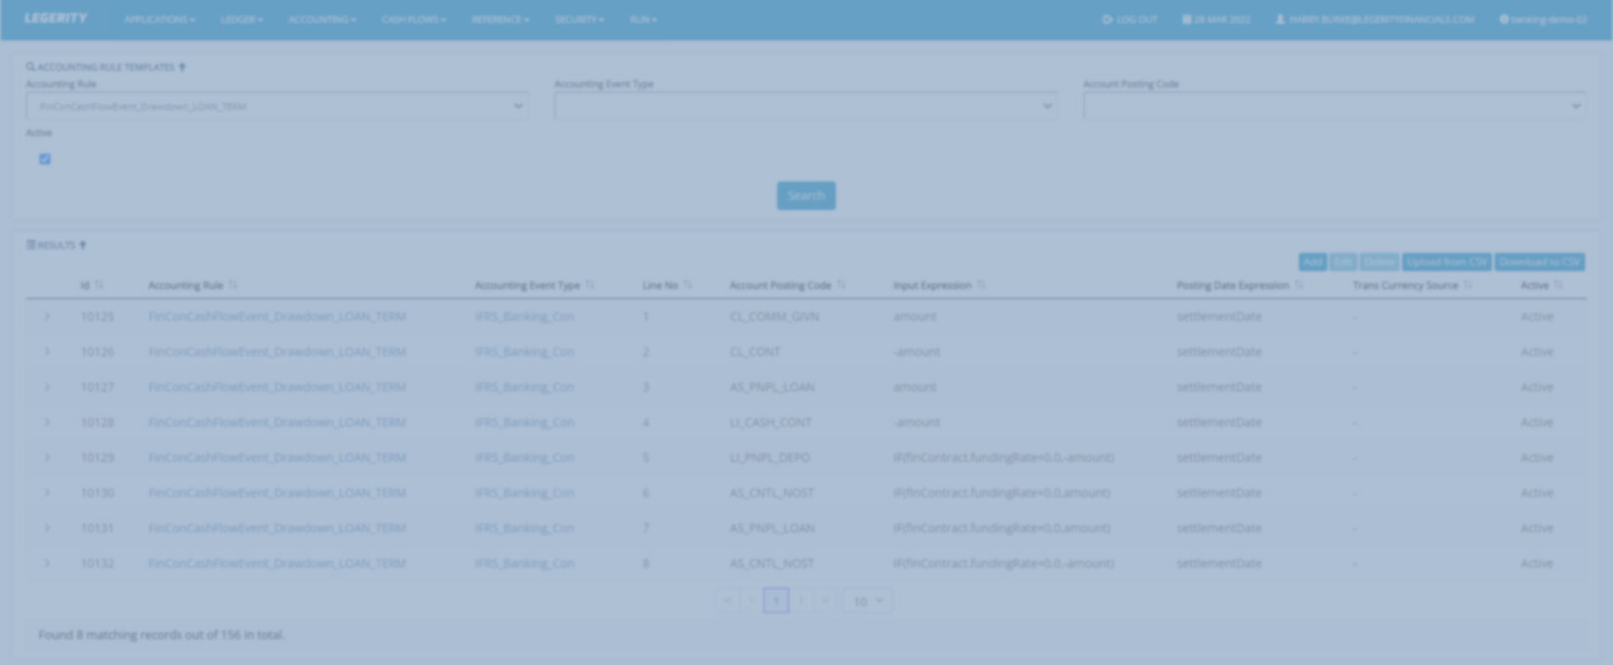The image size is (1613, 665).
Task: Sort by the Active column
Action: click(1542, 285)
